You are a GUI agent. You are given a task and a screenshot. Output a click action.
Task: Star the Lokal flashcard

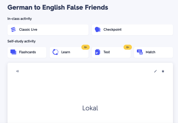[163, 71]
